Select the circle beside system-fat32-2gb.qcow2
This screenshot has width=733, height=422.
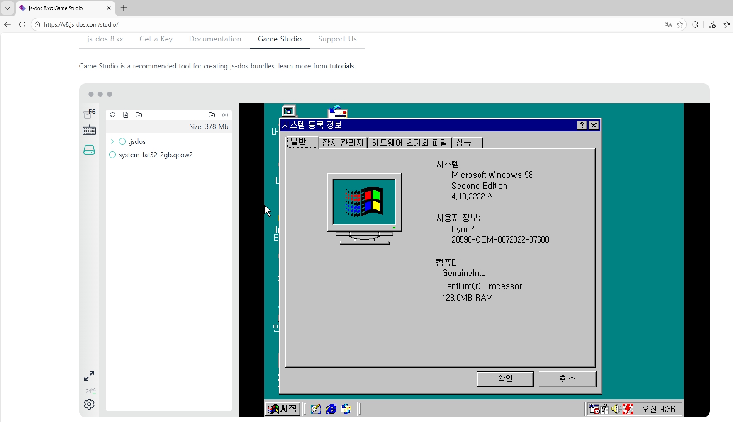[112, 155]
